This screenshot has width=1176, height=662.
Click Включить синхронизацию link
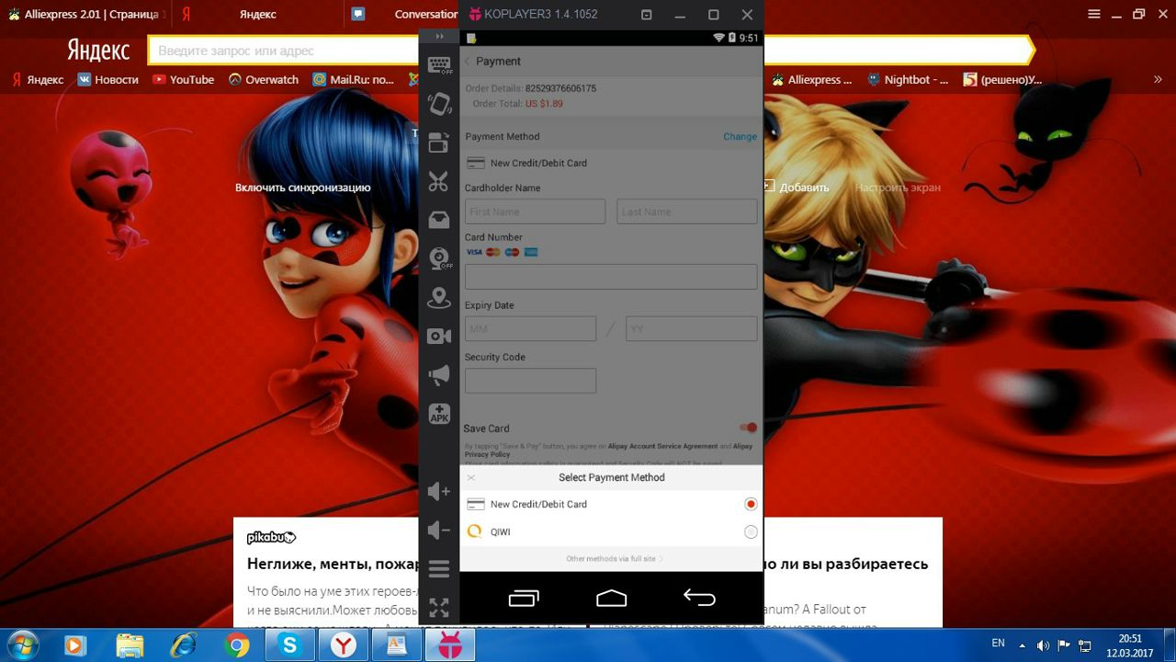tap(303, 188)
